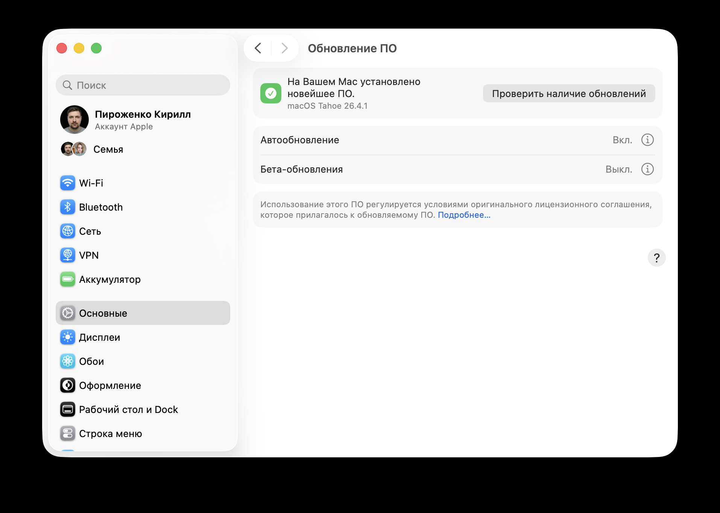Open Apple account Пироженко Кирилл

click(143, 120)
